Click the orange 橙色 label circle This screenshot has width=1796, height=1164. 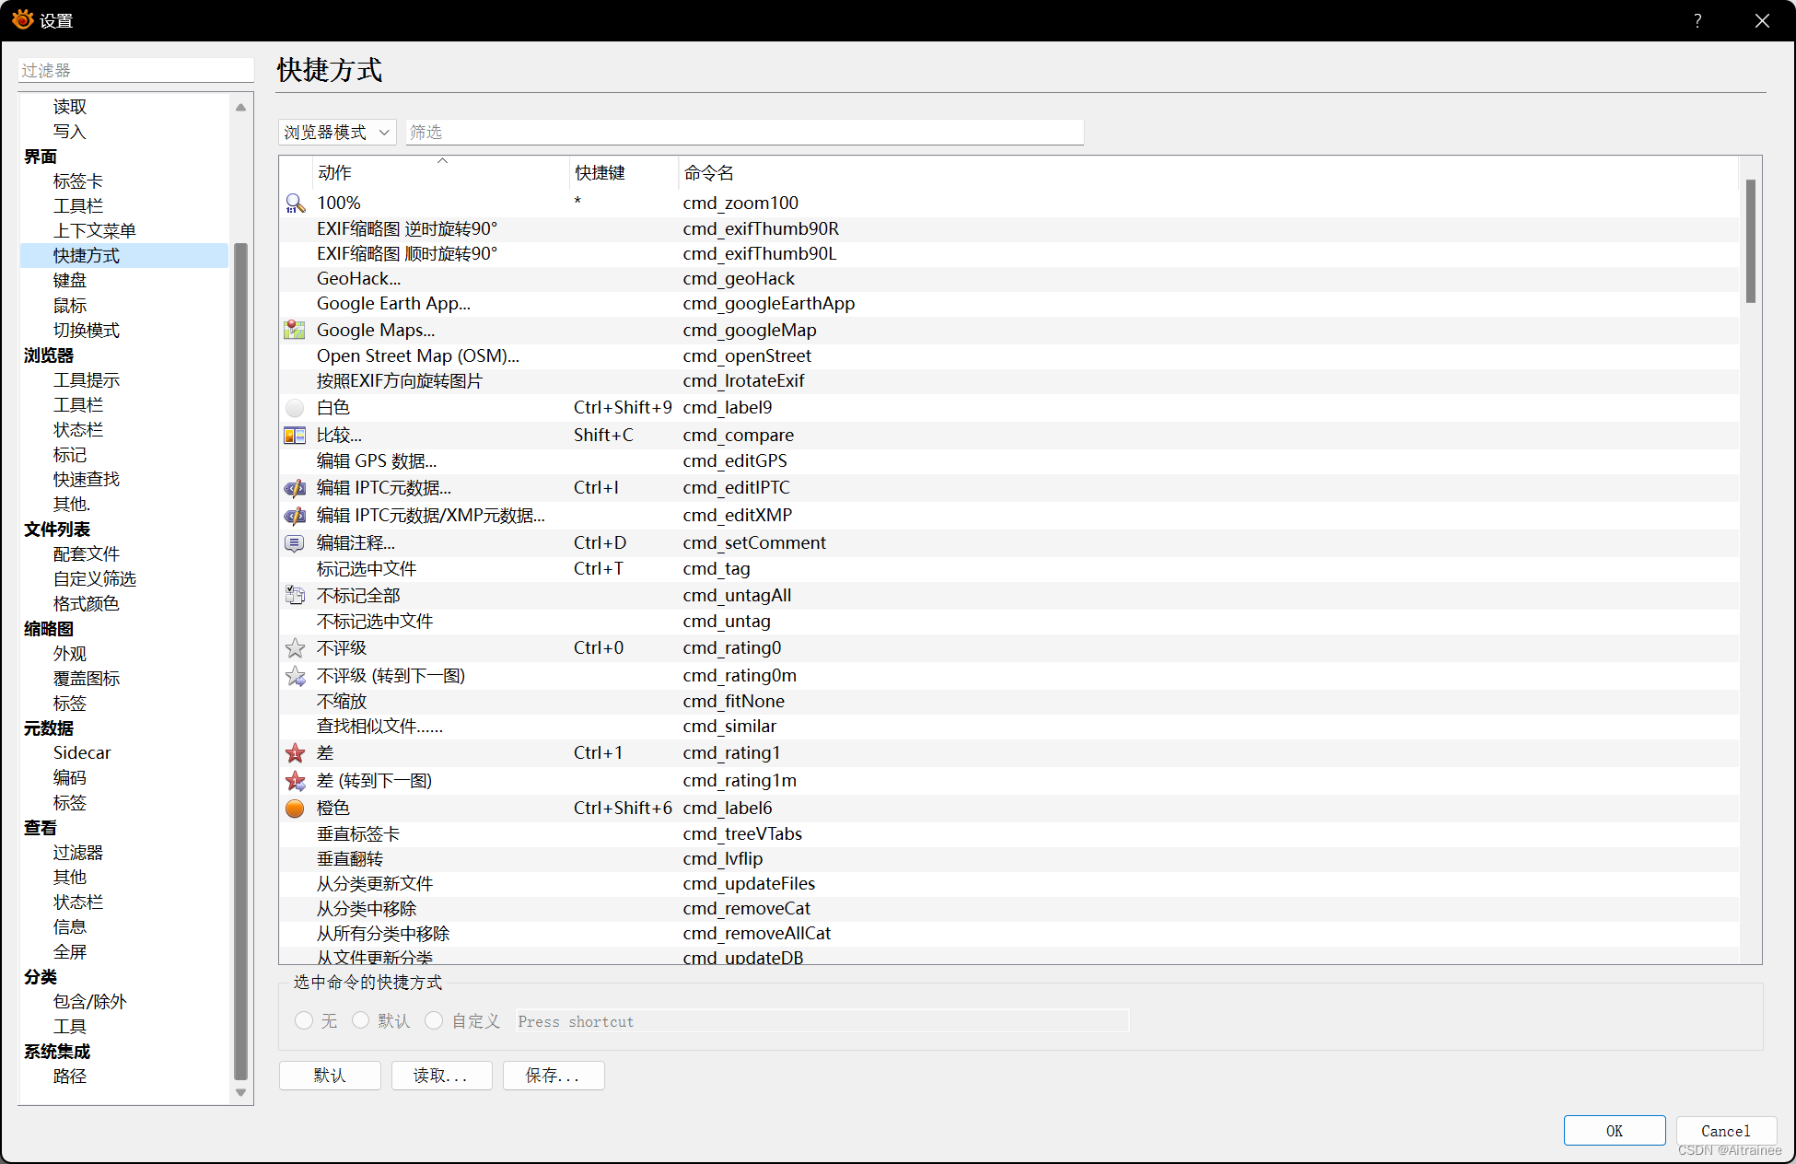coord(295,809)
